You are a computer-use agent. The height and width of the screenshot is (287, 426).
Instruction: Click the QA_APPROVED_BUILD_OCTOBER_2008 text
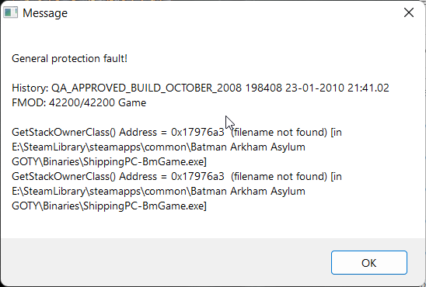pyautogui.click(x=146, y=88)
